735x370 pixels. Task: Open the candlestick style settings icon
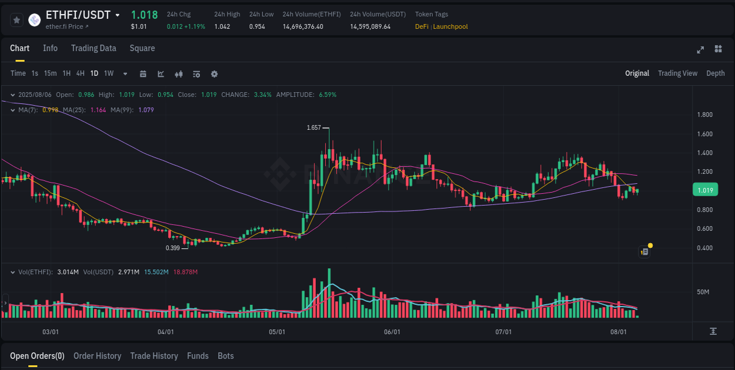179,74
